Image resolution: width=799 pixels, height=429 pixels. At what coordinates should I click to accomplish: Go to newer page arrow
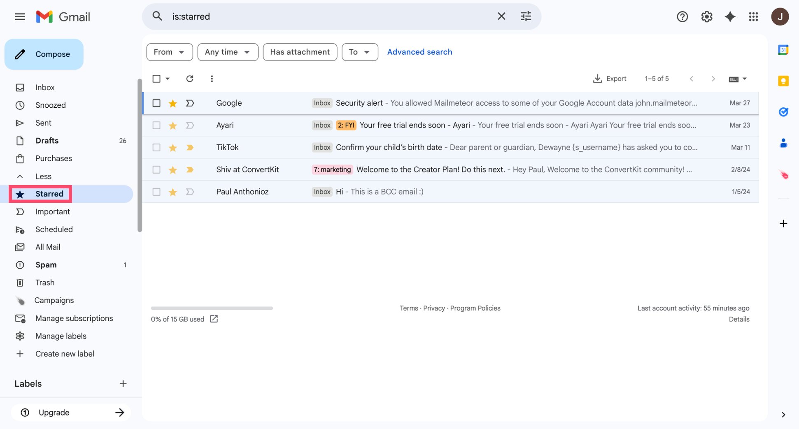click(x=692, y=79)
